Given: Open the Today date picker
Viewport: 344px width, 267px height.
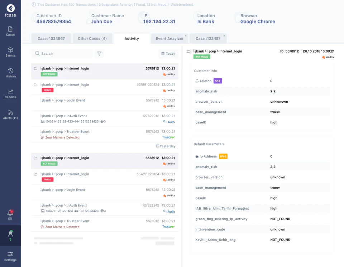Looking at the screenshot, I should pyautogui.click(x=168, y=53).
